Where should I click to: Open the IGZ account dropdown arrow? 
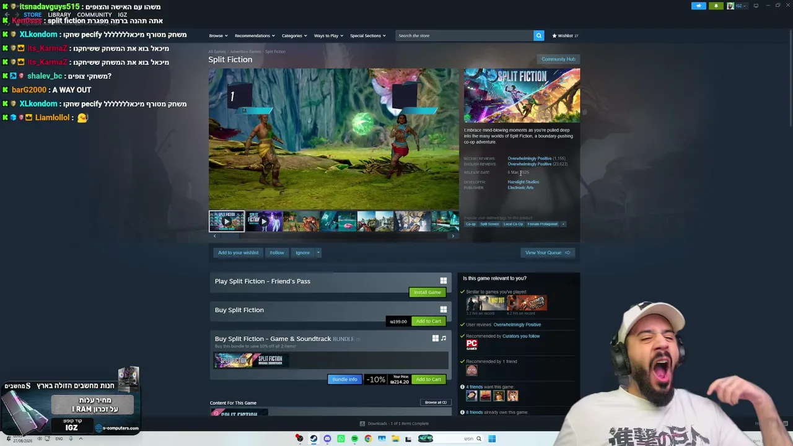tap(745, 6)
